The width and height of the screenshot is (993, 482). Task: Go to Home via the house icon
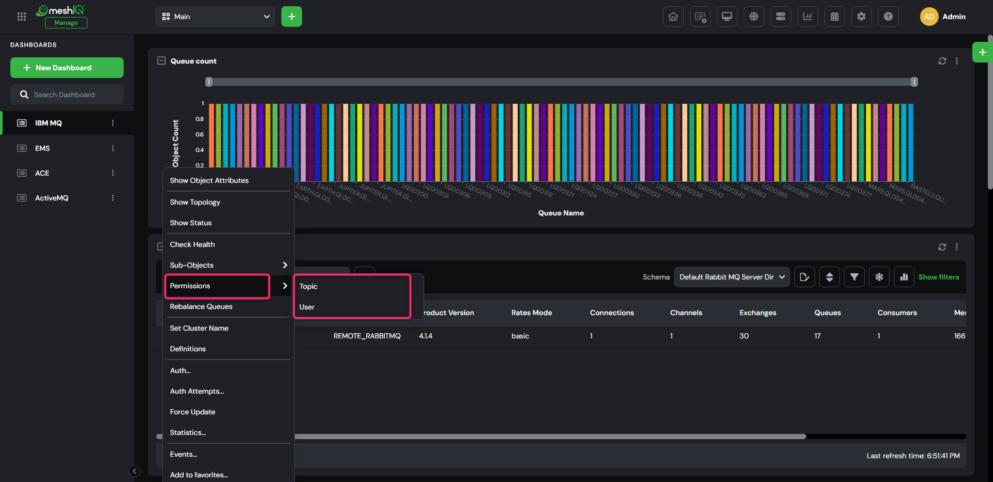pos(673,17)
